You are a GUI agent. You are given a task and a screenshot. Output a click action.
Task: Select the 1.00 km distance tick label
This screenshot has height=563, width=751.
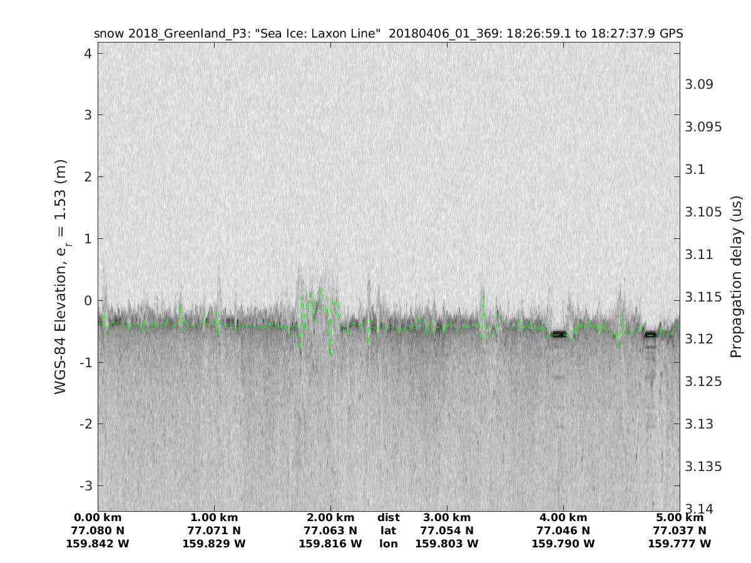point(214,517)
